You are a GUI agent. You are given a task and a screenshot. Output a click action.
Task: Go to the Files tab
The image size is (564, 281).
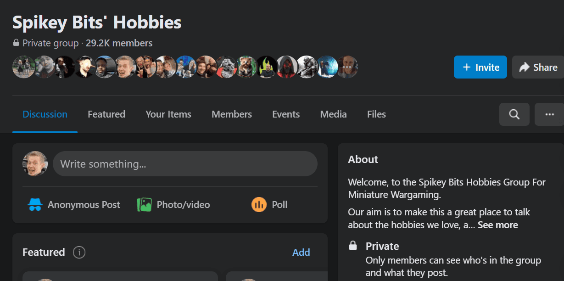coord(376,114)
